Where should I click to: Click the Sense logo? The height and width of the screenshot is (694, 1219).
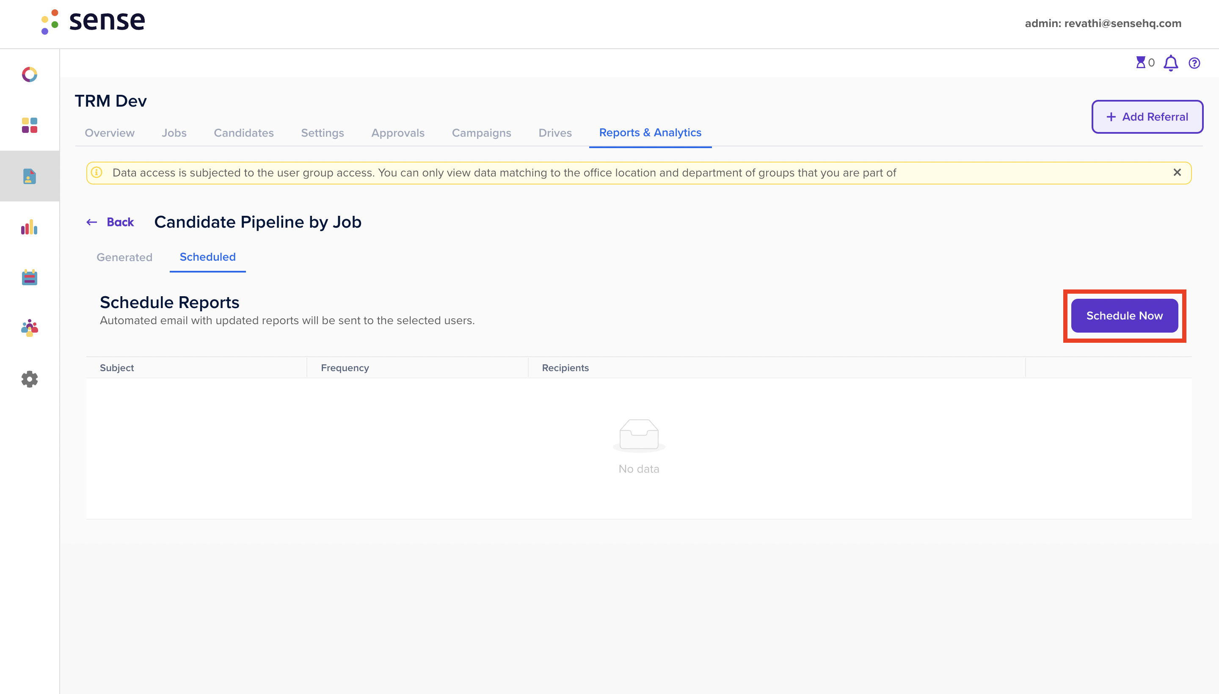coord(94,22)
